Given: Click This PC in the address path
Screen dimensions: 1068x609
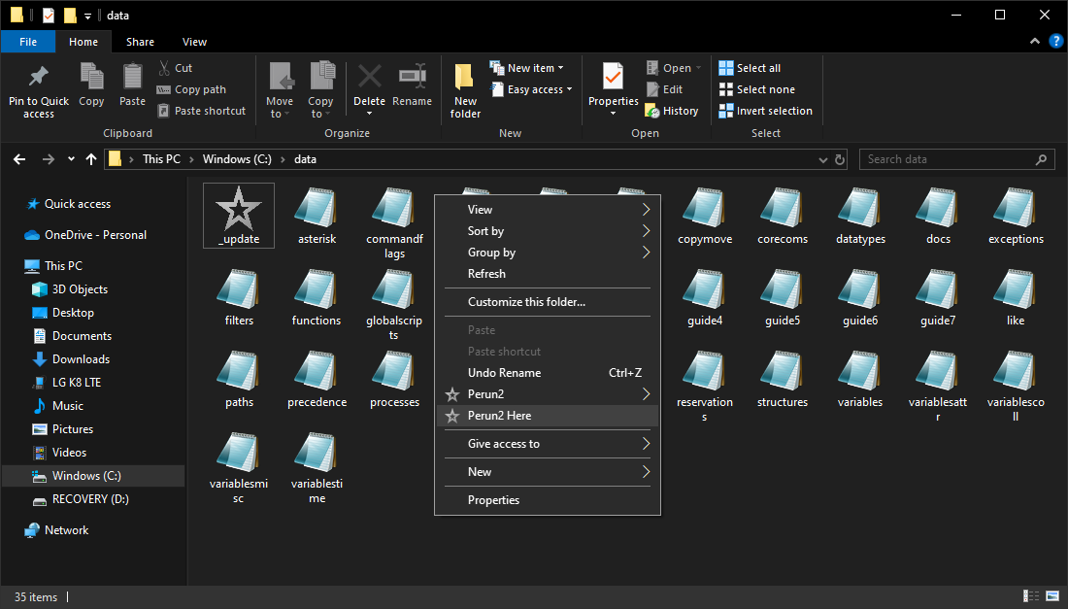Looking at the screenshot, I should click(x=161, y=158).
